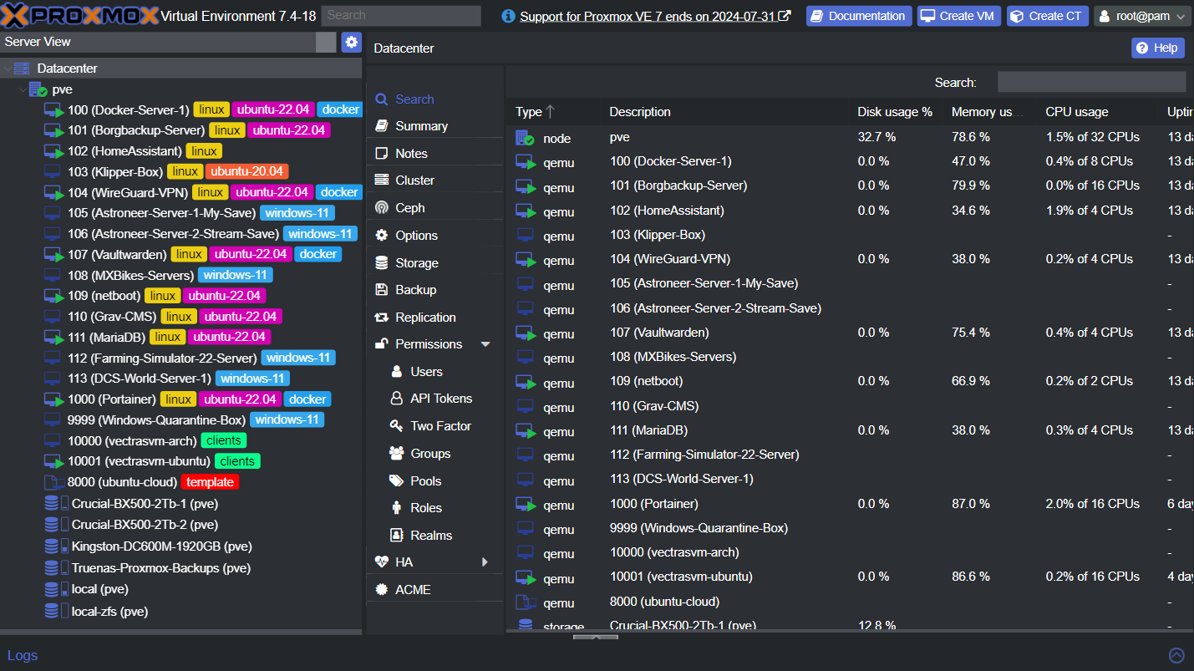1194x671 pixels.
Task: Click the Options gear icon
Action: tap(382, 236)
